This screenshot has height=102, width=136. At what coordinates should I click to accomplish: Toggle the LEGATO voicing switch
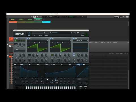tap(80, 84)
